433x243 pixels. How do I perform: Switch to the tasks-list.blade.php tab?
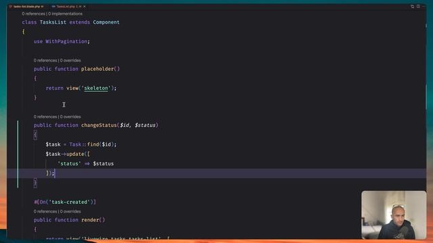(26, 6)
